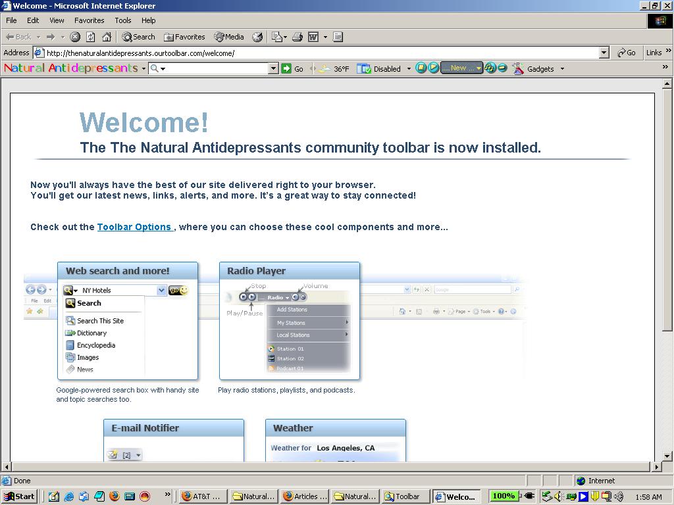Expand the Gadgets dropdown arrow
Screen dimensions: 674x505
point(562,68)
